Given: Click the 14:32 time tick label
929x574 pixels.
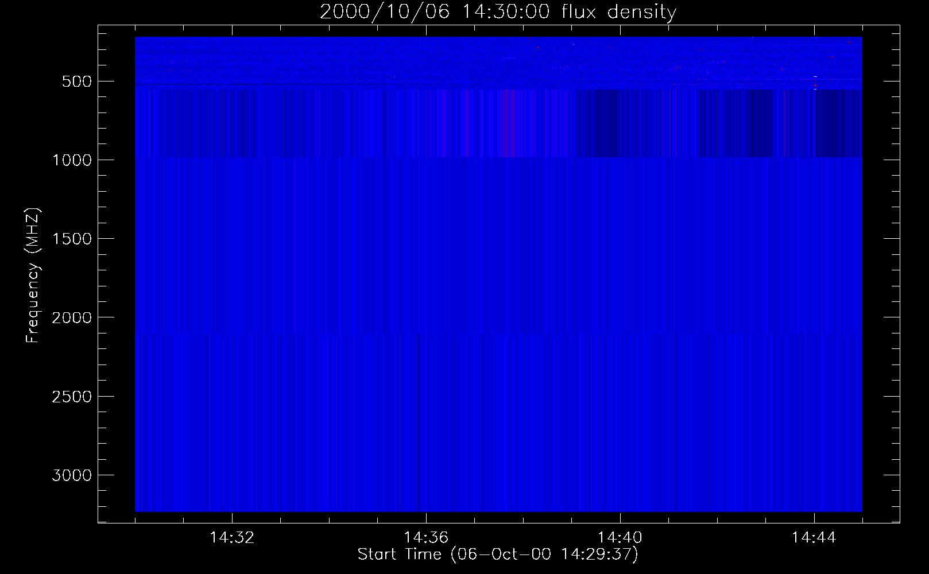Looking at the screenshot, I should pos(233,538).
